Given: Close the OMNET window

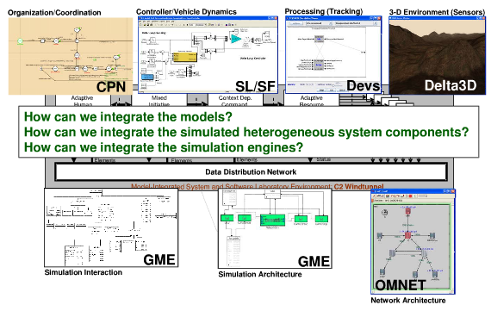Looking at the screenshot, I should point(452,191).
